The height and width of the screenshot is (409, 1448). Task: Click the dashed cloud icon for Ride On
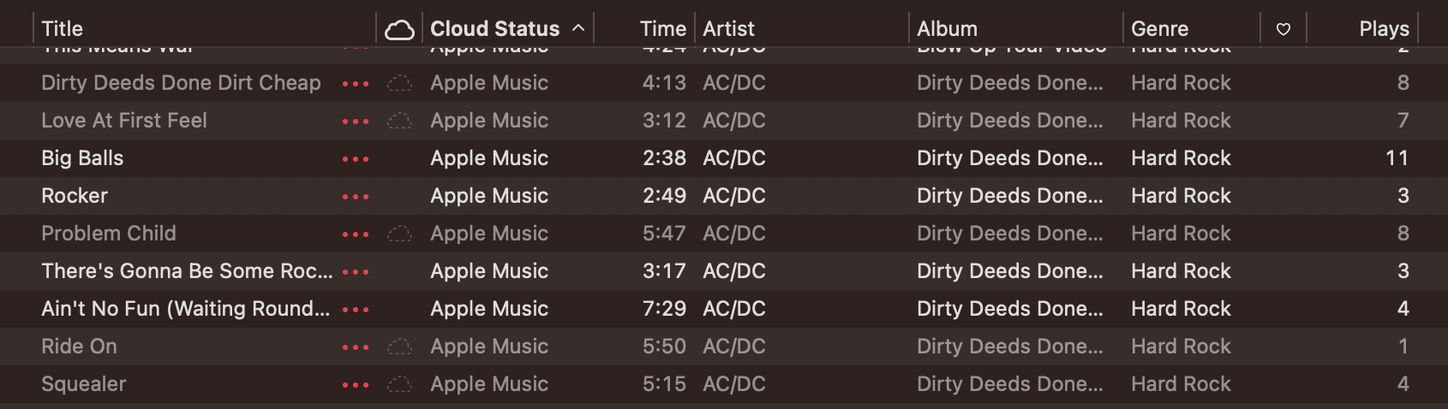pyautogui.click(x=399, y=347)
